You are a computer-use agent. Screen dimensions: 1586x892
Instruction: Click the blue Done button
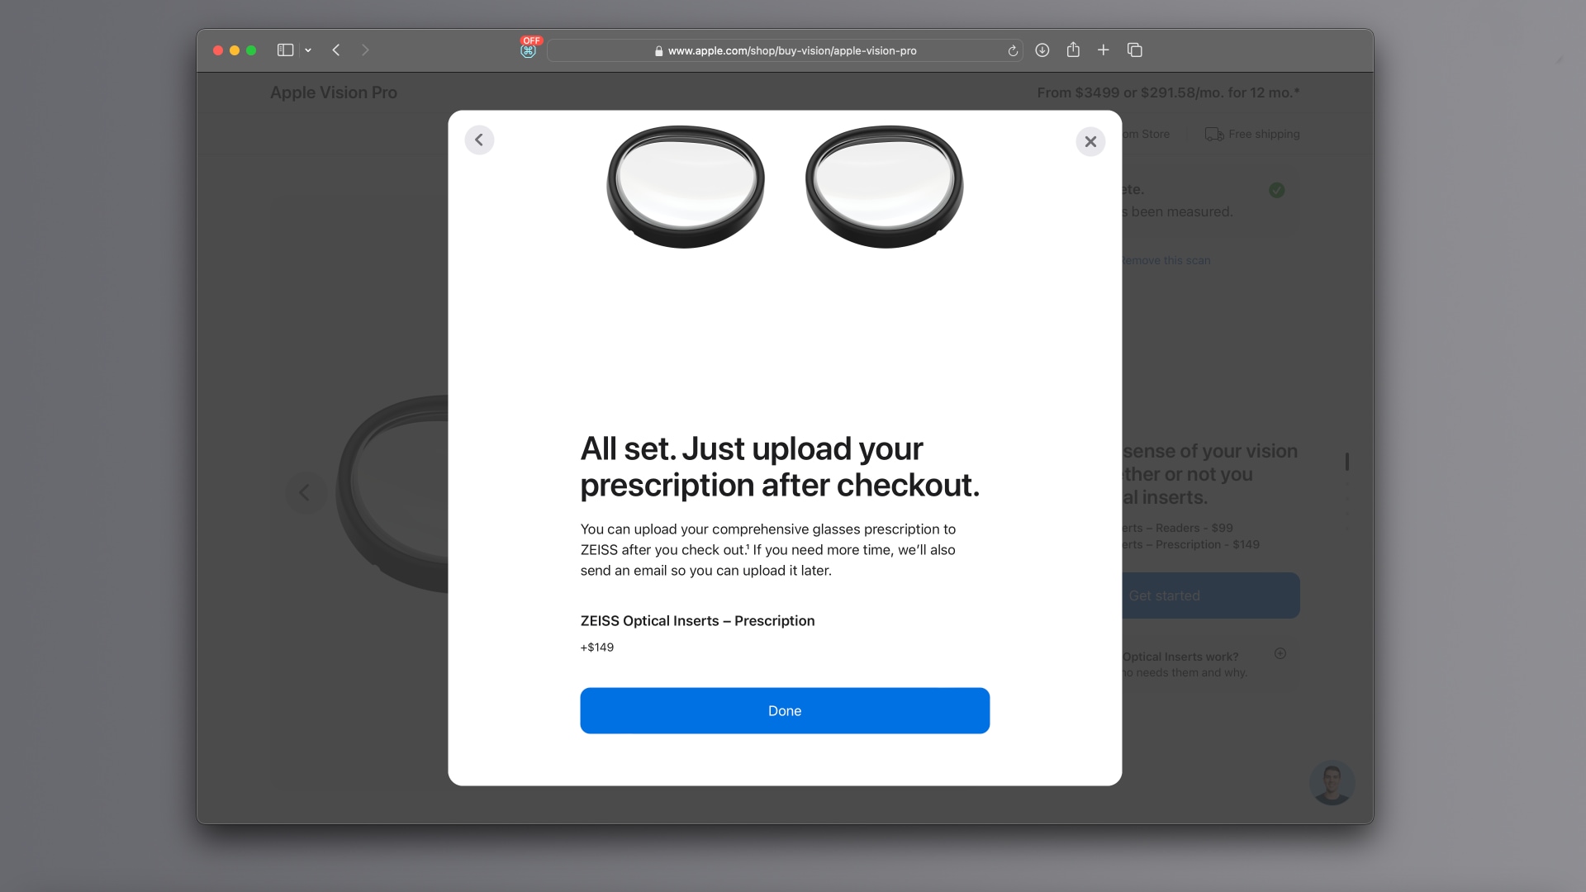(785, 710)
